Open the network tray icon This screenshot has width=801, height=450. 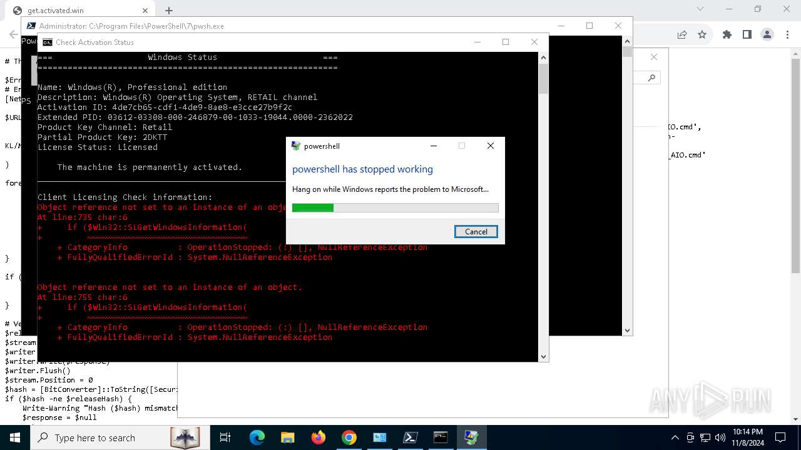point(705,437)
